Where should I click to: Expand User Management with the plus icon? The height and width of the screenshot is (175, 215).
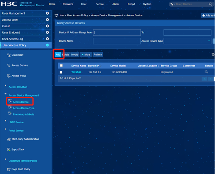click(47, 13)
